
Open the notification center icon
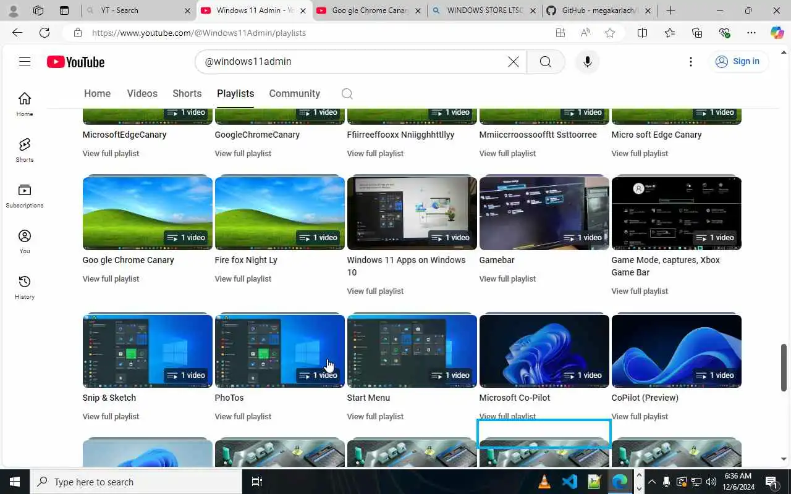tap(771, 482)
